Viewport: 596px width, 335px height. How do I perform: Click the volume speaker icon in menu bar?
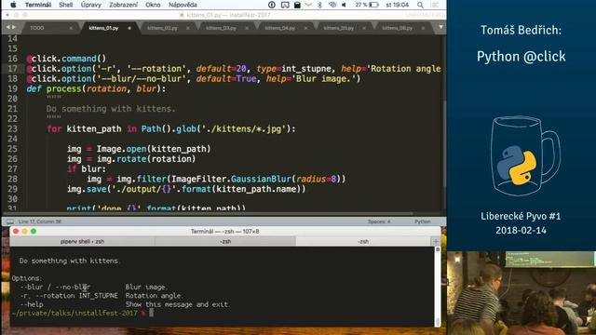tap(344, 5)
